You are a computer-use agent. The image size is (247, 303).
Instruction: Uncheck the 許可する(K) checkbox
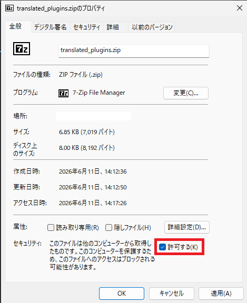pyautogui.click(x=162, y=247)
